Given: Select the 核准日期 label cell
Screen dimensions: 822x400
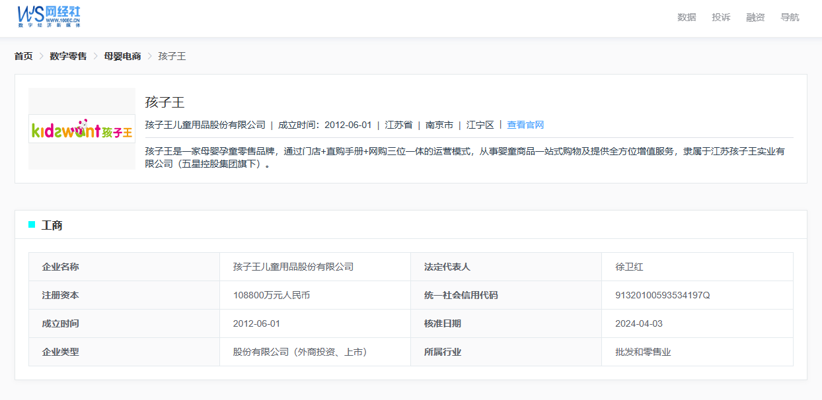Looking at the screenshot, I should (506, 323).
